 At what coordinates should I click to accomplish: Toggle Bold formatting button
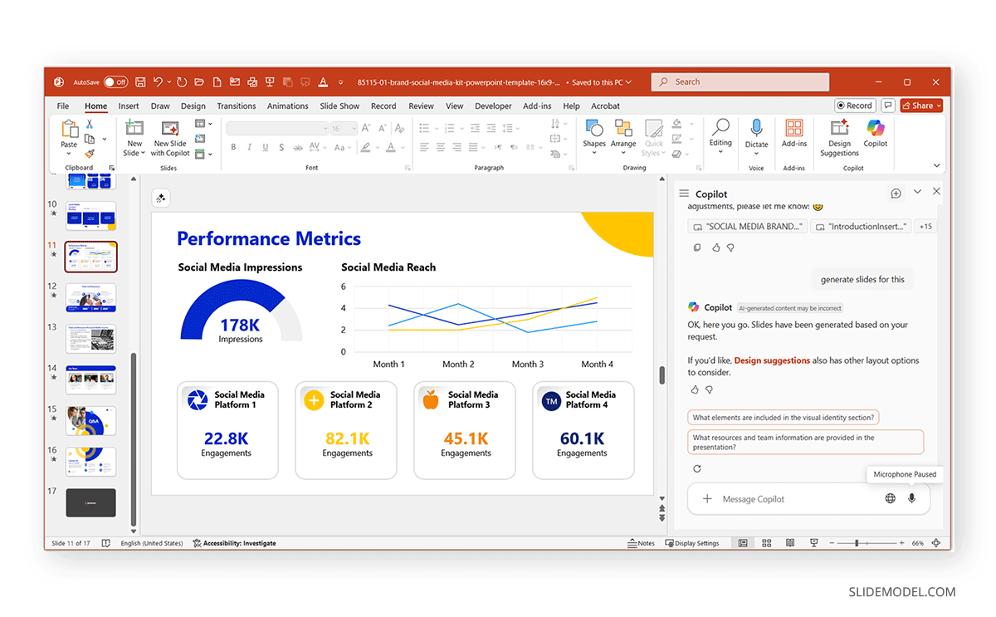pyautogui.click(x=233, y=147)
